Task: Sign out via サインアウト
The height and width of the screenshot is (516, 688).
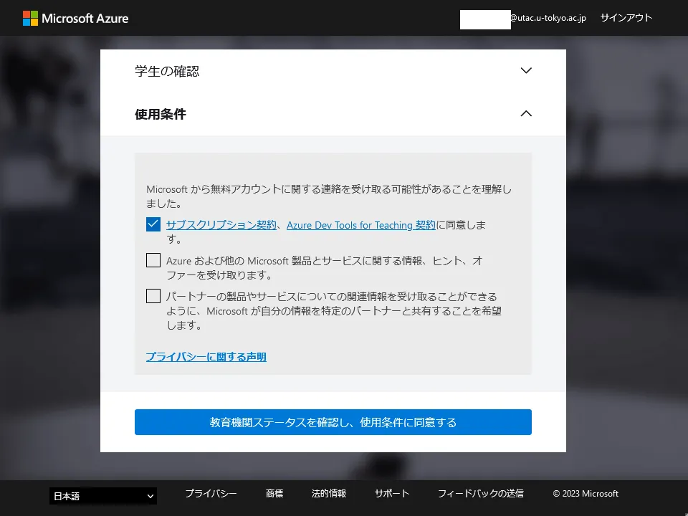Action: [626, 18]
